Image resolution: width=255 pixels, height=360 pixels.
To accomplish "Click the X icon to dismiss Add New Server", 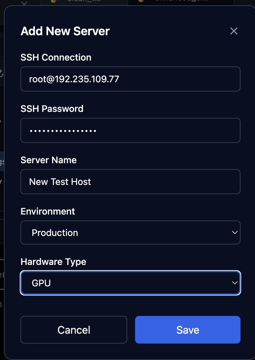I will coord(234,31).
